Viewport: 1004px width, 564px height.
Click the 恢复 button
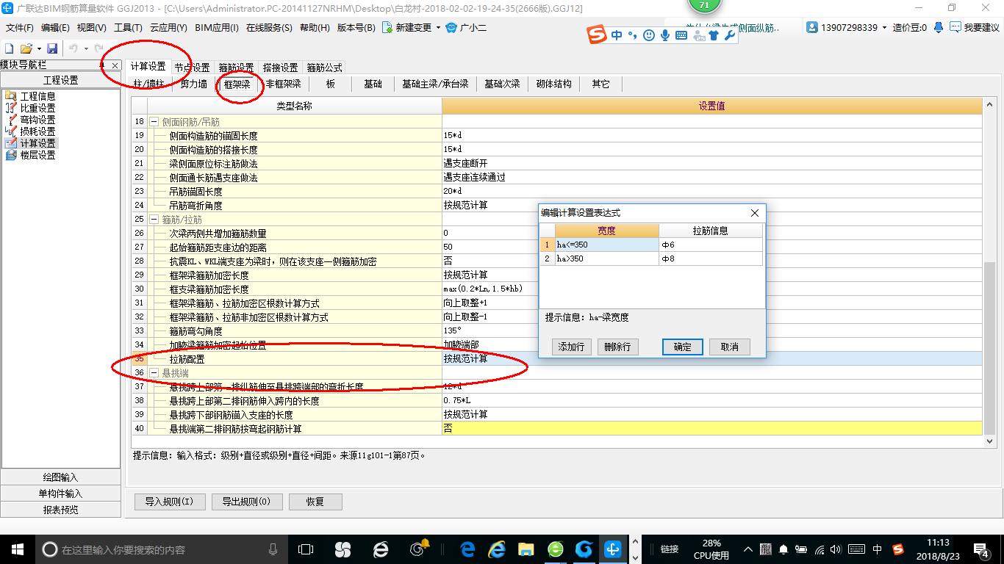pyautogui.click(x=315, y=502)
